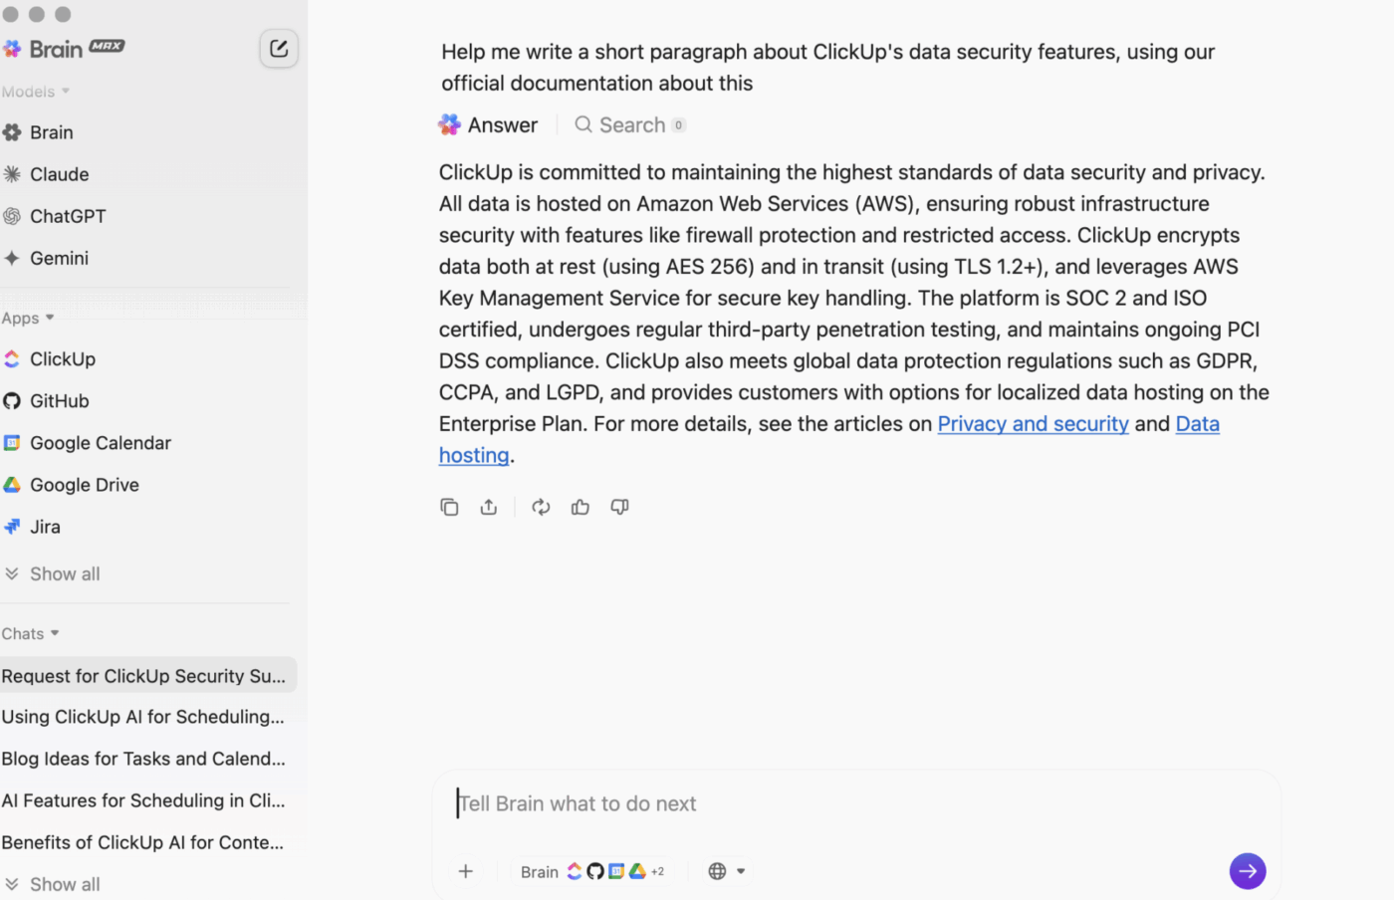Open the Jira app in the sidebar
Viewport: 1394px width, 900px height.
coord(44,526)
